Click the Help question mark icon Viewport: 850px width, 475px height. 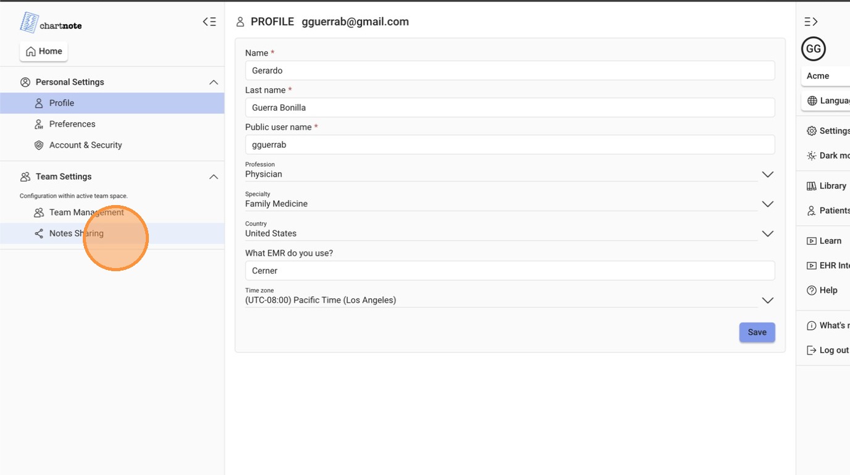[x=812, y=290]
